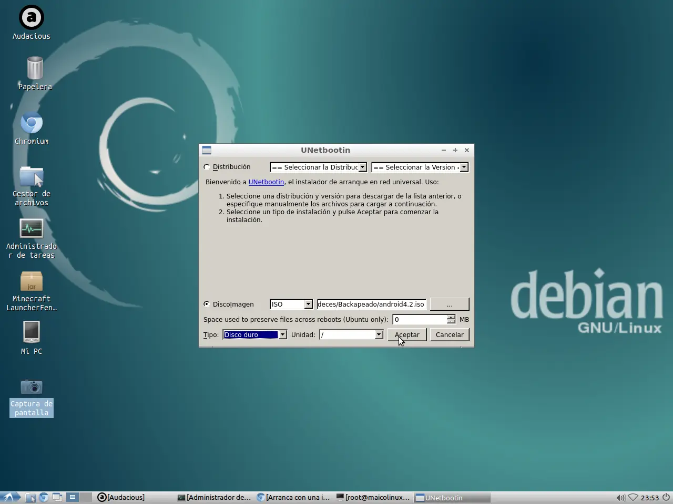Viewport: 673px width, 504px height.
Task: Close the UNetbootin window
Action: [x=467, y=150]
